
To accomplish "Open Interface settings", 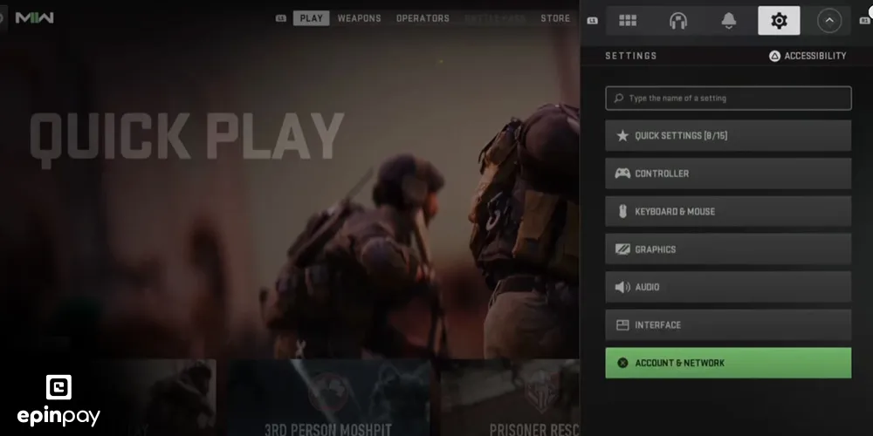I will [728, 324].
